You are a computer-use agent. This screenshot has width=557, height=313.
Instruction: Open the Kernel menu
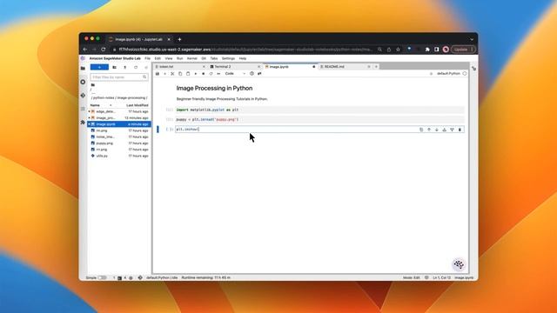click(x=191, y=58)
